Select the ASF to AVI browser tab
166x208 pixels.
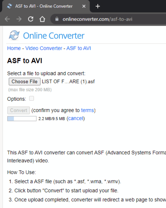coord(46,6)
